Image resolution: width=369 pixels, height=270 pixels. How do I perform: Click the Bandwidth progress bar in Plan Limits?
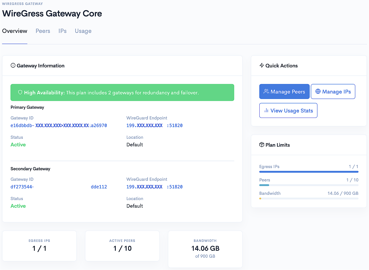(x=309, y=199)
